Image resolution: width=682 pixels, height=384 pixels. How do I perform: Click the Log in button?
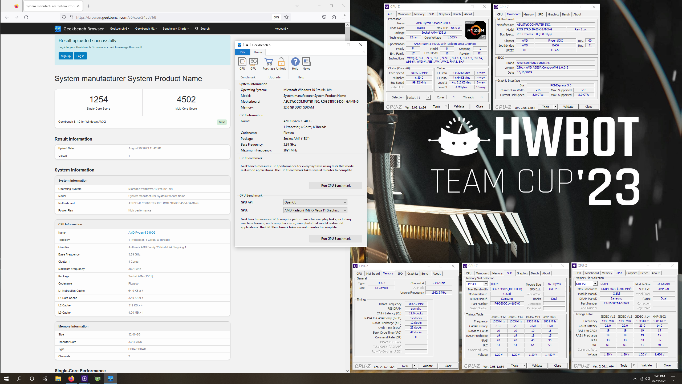click(x=80, y=56)
